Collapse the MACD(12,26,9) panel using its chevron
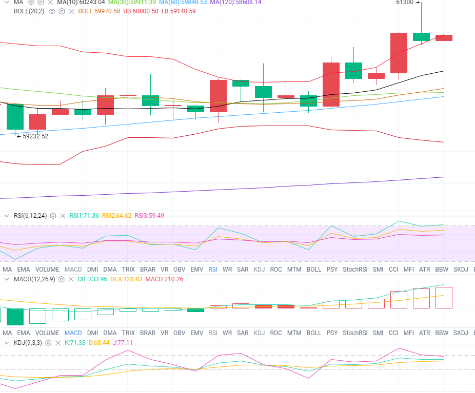 coord(6,279)
